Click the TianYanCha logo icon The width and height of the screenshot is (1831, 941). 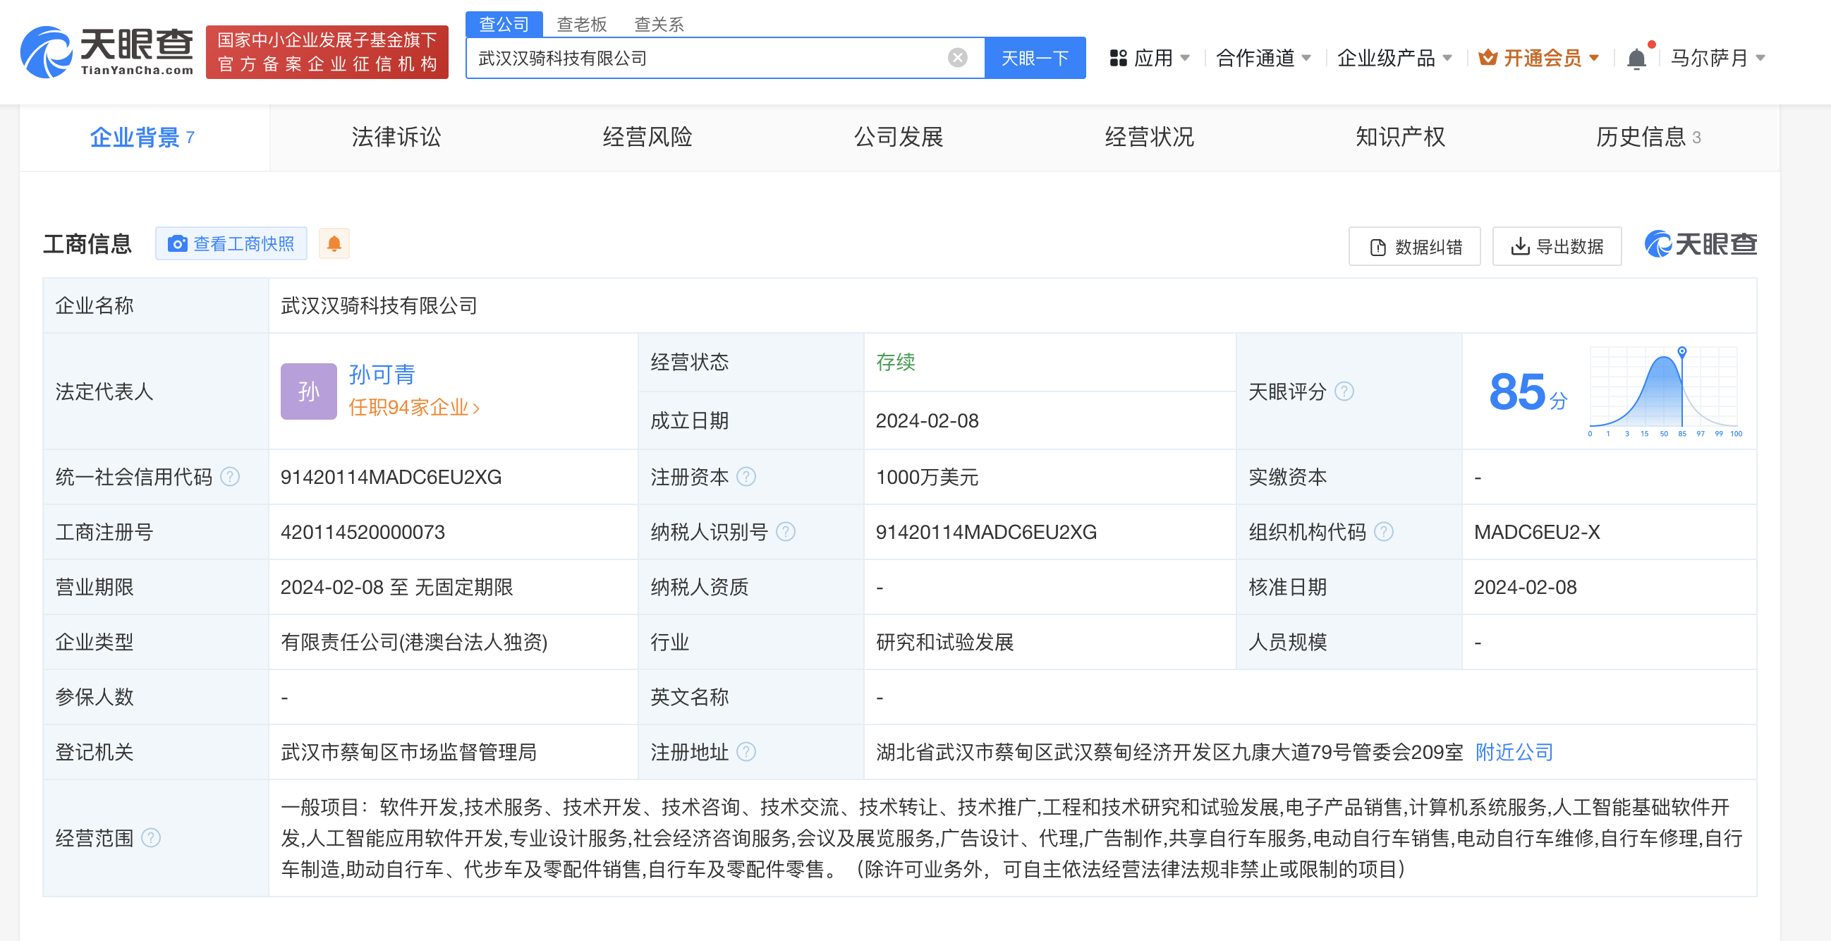pyautogui.click(x=47, y=52)
